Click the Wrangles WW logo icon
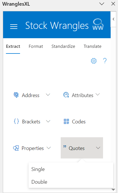Screen dimensions: 118x193 (98, 24)
